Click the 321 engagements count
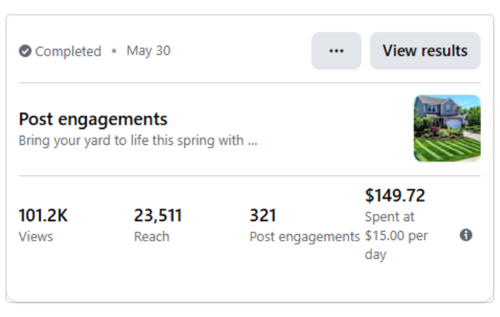The width and height of the screenshot is (500, 317). pyautogui.click(x=263, y=215)
